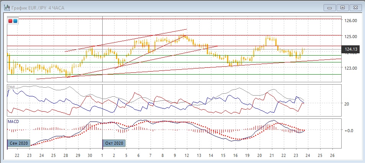
Task: Click date 26 on the time axis
Action: [x=332, y=156]
